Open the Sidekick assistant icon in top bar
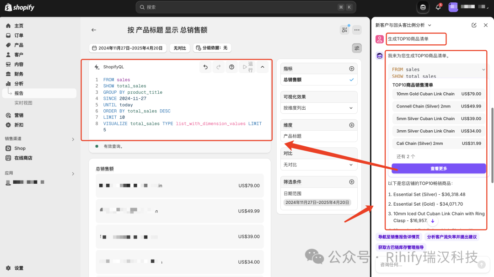 (x=423, y=7)
